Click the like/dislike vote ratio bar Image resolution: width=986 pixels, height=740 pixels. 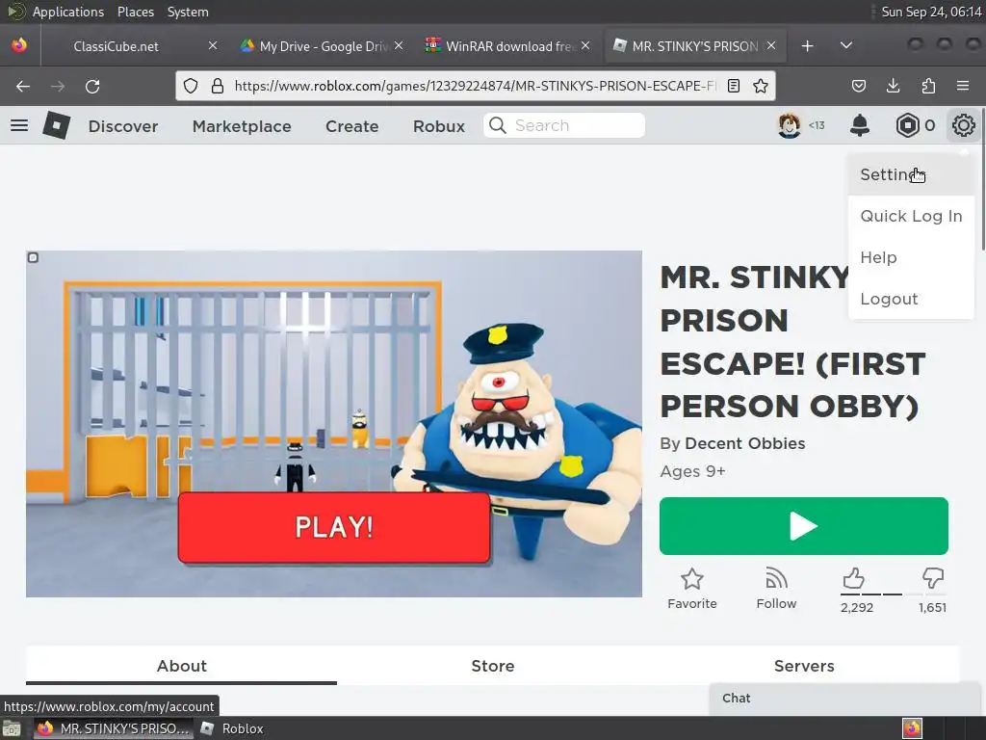(x=893, y=594)
